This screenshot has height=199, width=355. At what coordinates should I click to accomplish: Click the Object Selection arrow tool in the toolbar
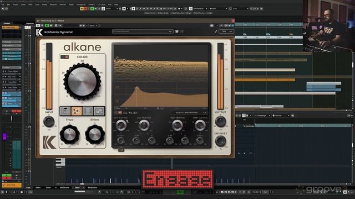133,9
